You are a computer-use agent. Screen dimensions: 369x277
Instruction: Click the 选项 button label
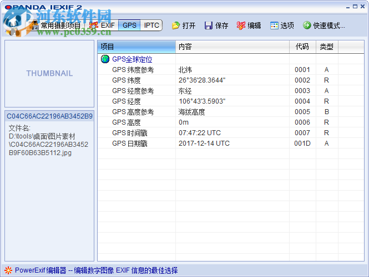click(287, 25)
